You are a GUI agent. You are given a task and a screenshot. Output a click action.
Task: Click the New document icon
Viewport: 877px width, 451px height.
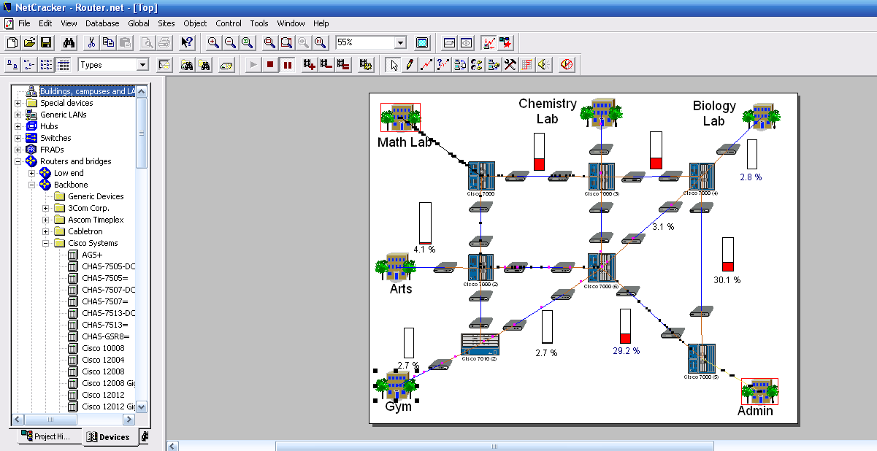pos(12,43)
